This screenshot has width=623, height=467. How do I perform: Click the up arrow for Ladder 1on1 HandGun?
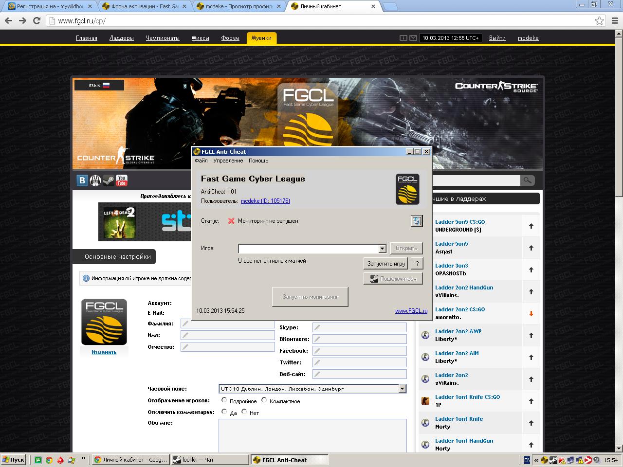(x=531, y=445)
